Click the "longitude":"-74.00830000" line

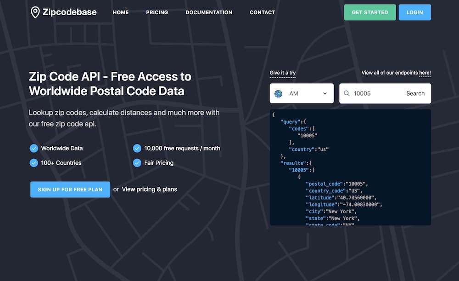click(344, 205)
